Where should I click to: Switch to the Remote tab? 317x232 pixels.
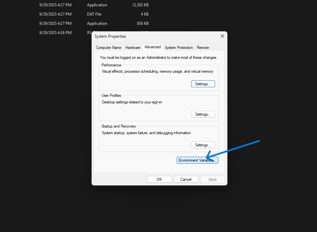[203, 48]
